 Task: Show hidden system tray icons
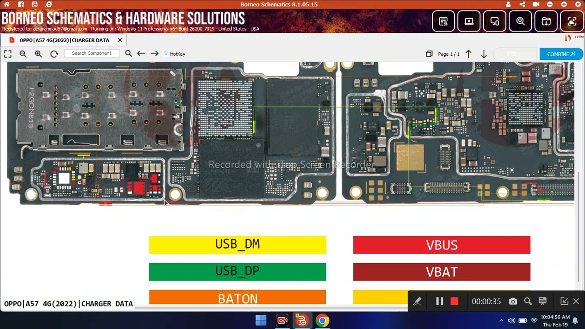[501, 320]
